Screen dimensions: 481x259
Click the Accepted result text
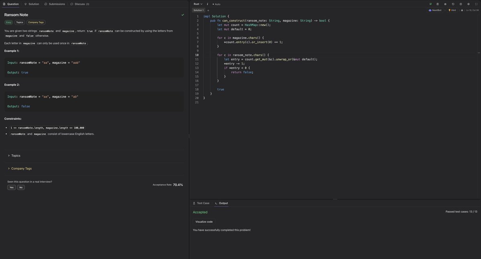(200, 212)
